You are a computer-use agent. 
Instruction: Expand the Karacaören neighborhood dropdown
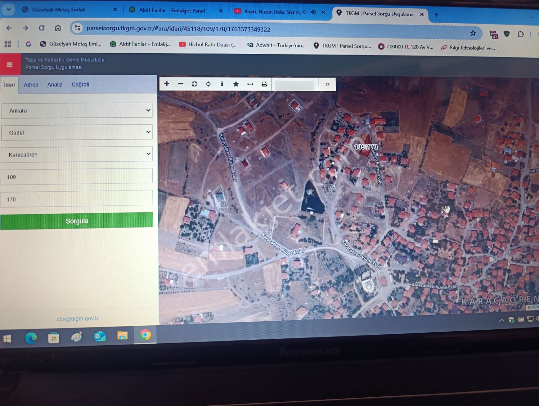(77, 154)
